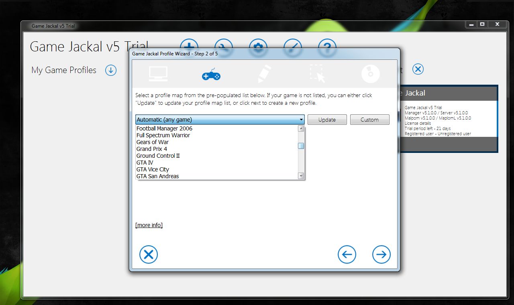This screenshot has height=305, width=514.
Task: Select the pencil step icon in wizard
Action: (x=264, y=74)
